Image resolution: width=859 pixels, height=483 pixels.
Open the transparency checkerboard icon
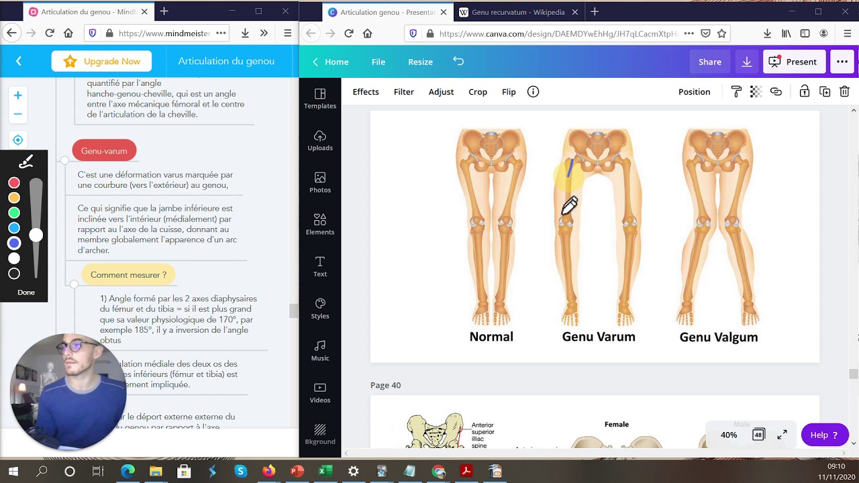tap(756, 92)
